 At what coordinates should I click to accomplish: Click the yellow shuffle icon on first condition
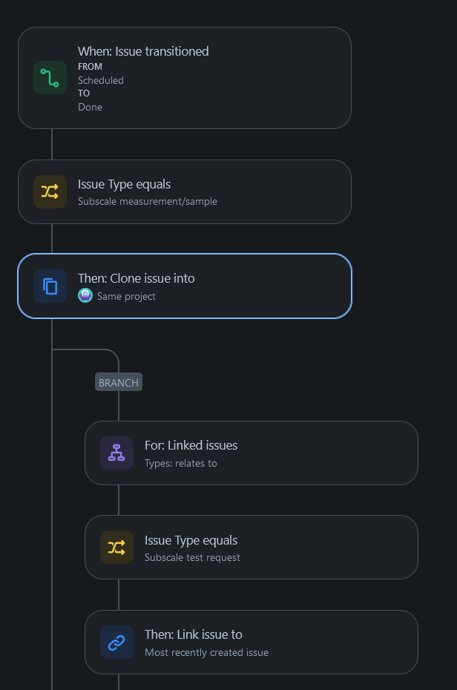pyautogui.click(x=49, y=191)
